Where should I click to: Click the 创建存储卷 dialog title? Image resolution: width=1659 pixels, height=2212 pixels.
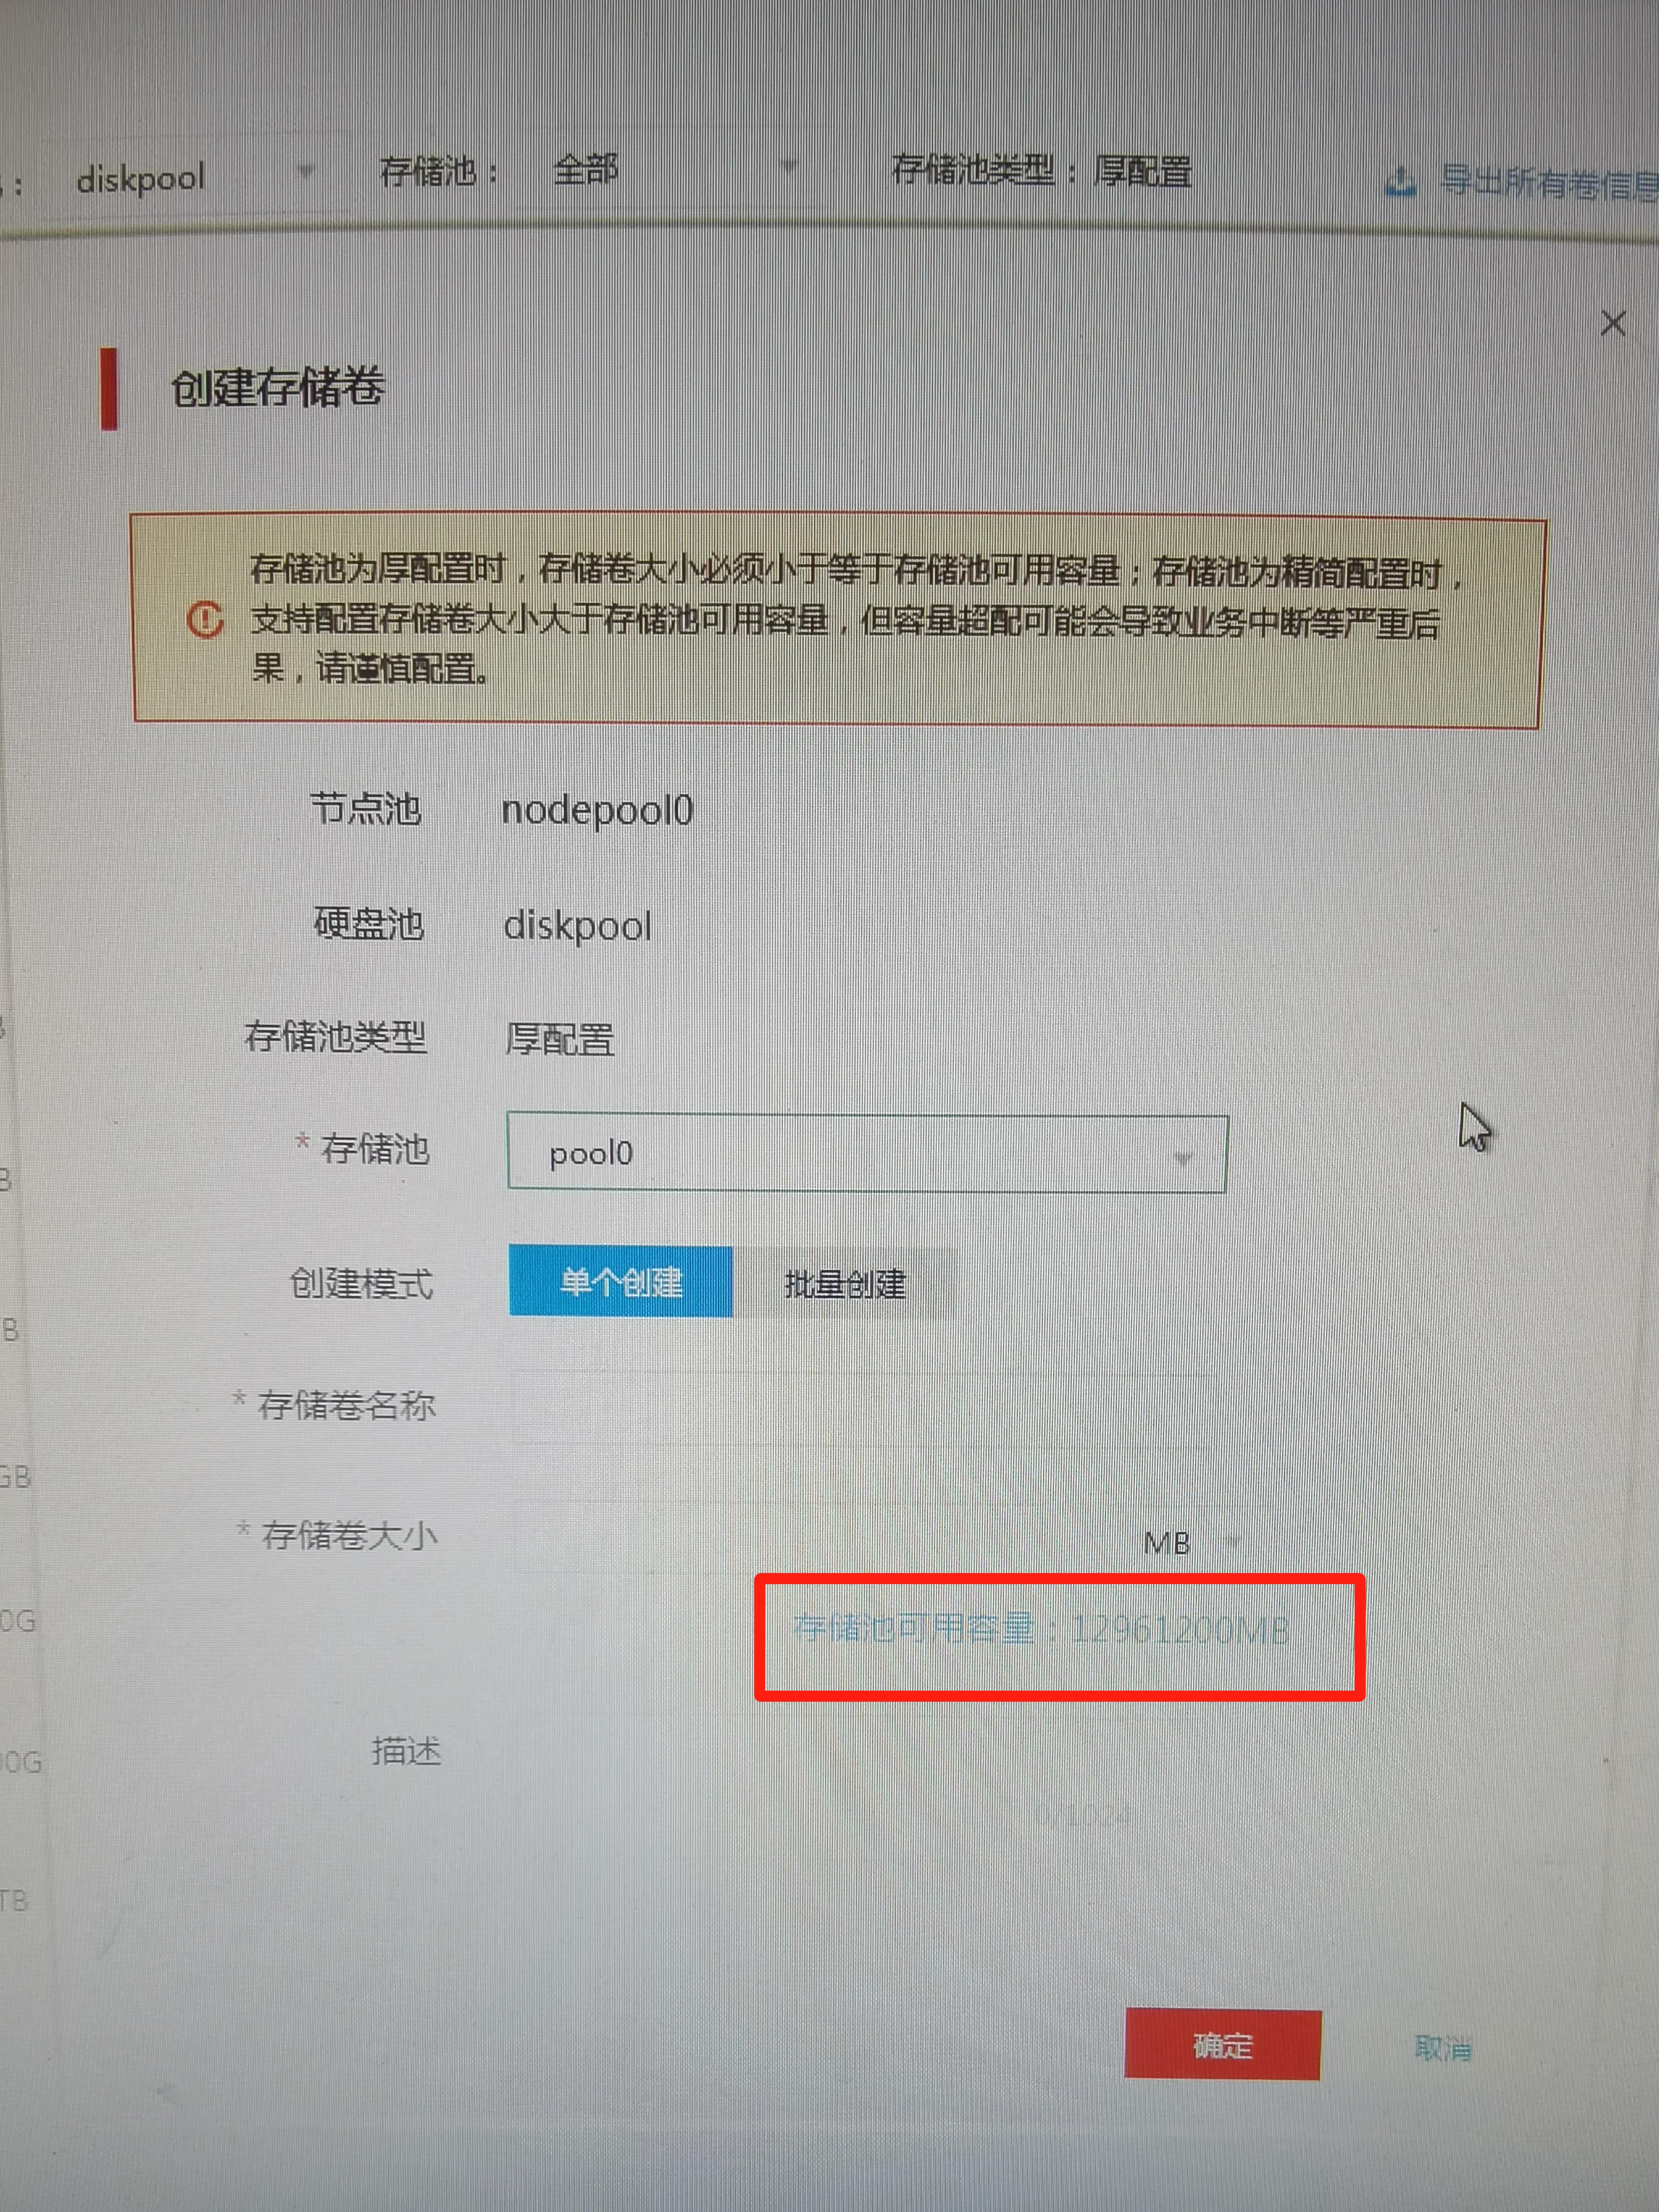[x=277, y=388]
